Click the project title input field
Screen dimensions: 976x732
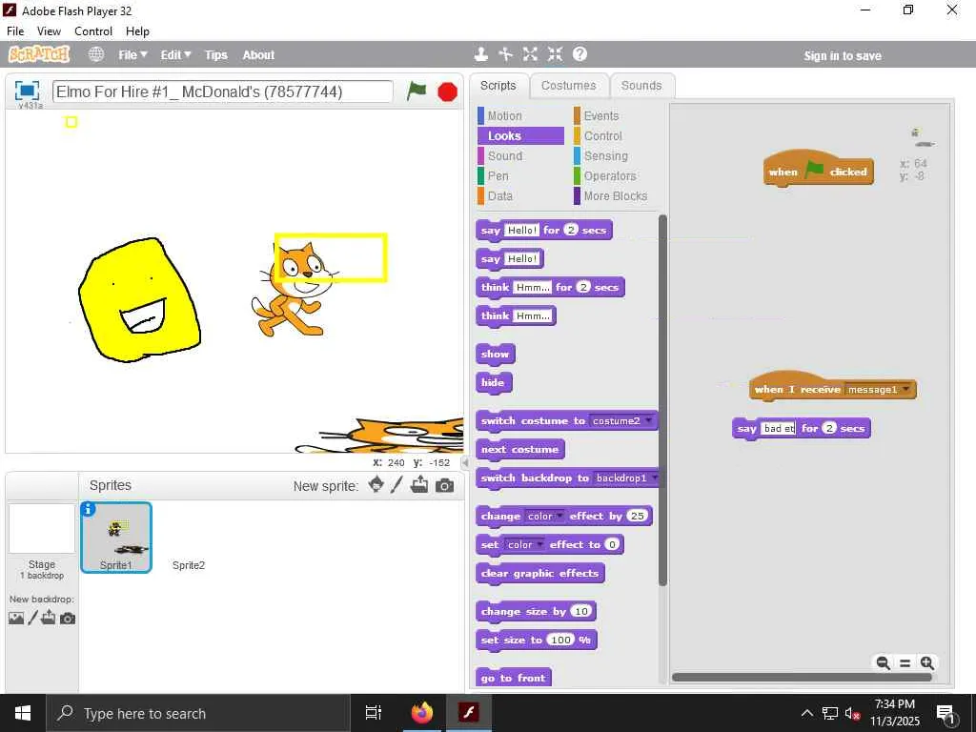coord(222,91)
